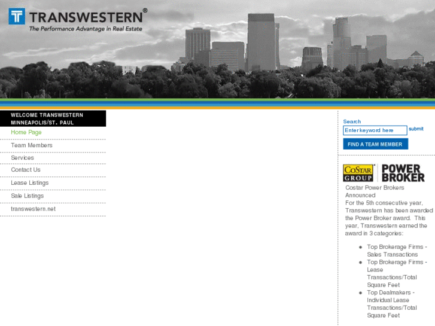This screenshot has height=326, width=435.
Task: Click the 'Top Dealmakers - Individual Lease' bullet
Action: pos(392,304)
